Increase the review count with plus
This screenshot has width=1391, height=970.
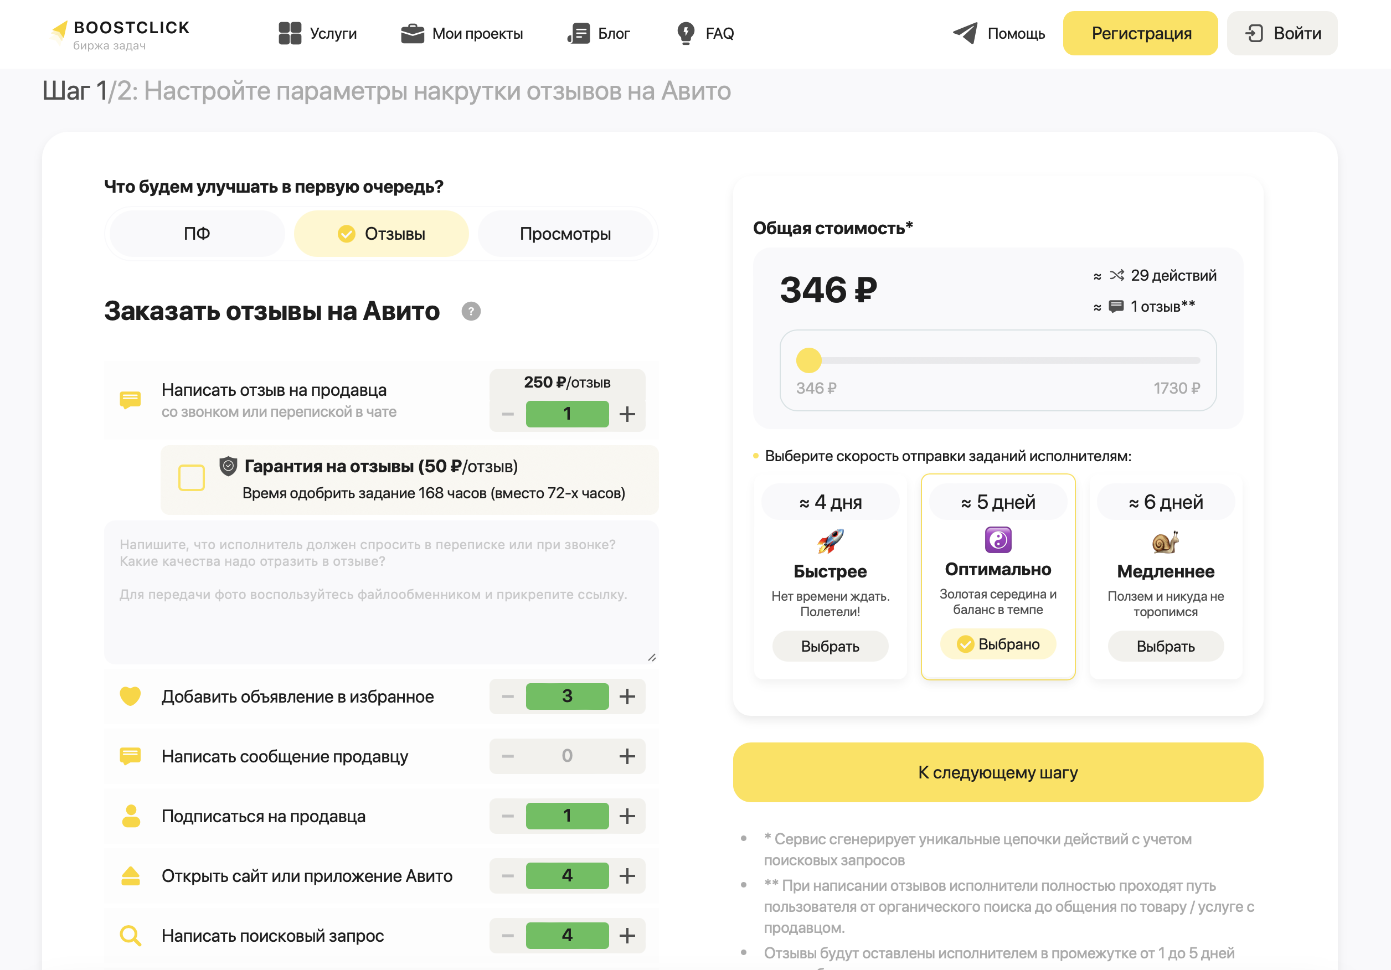627,415
